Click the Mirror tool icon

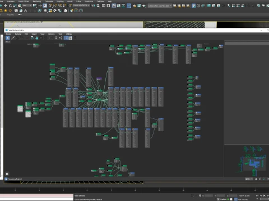coord(93,6)
